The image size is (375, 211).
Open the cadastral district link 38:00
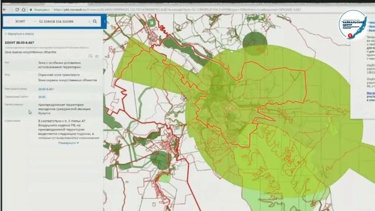coord(42,97)
